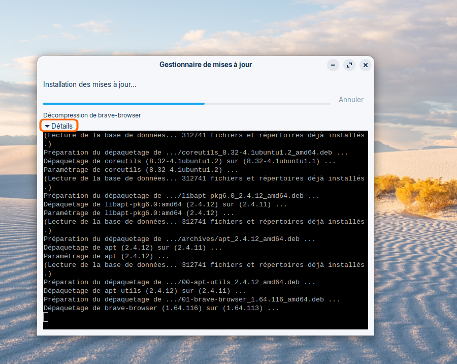Click the terminal cursor block
Screen dimensions: 457x364
46,317
